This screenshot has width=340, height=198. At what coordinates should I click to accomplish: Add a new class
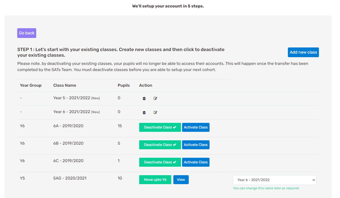coord(303,52)
